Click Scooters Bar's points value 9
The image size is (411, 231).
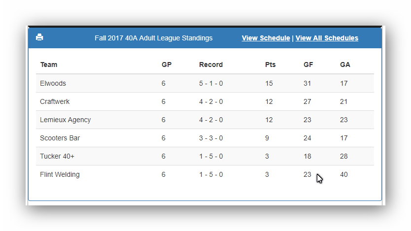click(x=267, y=138)
